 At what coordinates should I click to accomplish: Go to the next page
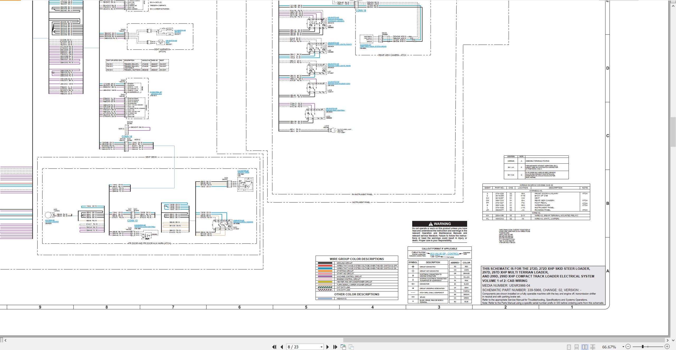(328, 347)
